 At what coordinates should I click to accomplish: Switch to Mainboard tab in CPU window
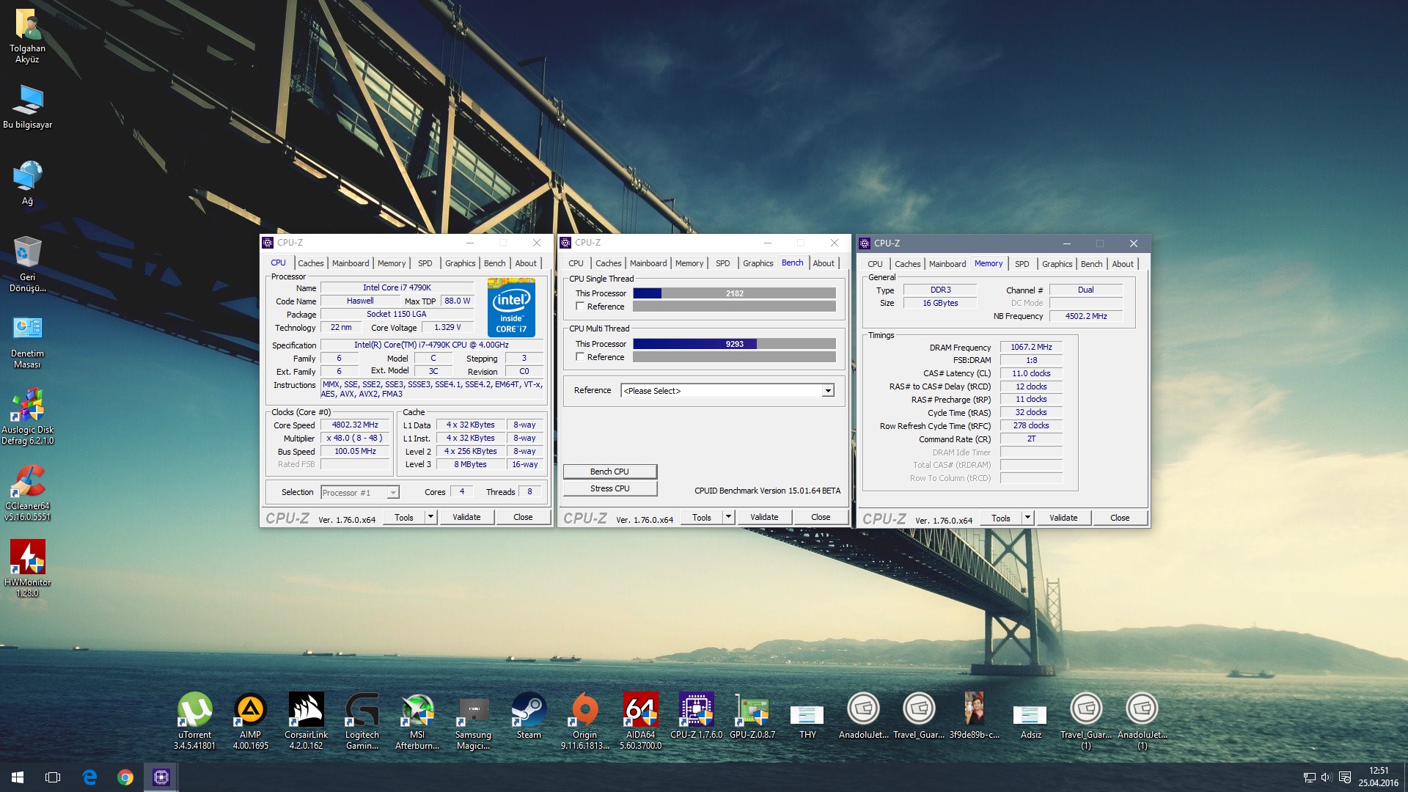pyautogui.click(x=350, y=263)
